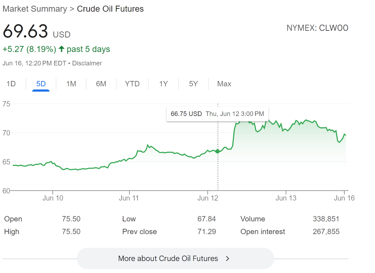Click the 75 y-axis label

click(x=6, y=104)
